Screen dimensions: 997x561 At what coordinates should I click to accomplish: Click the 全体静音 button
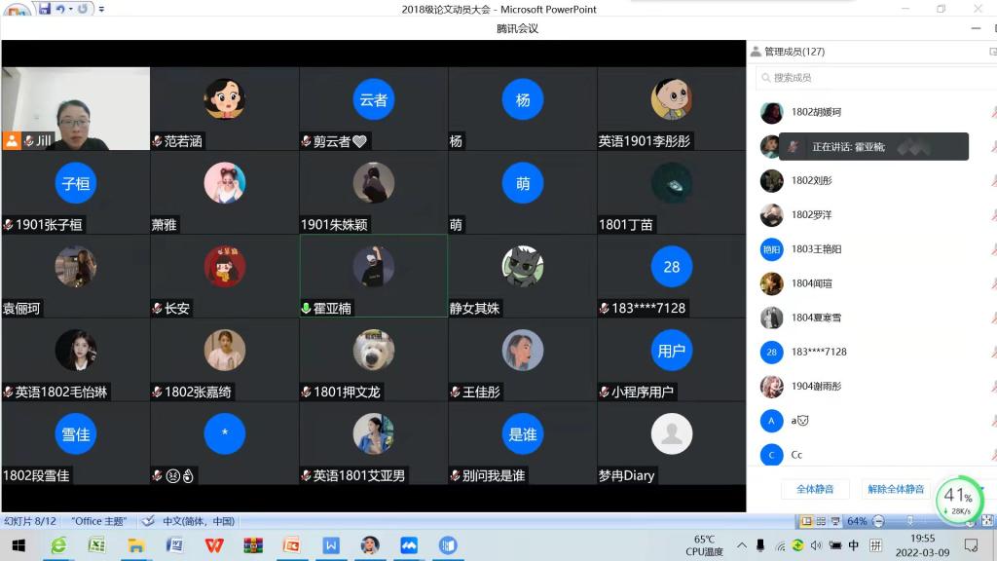(x=815, y=489)
